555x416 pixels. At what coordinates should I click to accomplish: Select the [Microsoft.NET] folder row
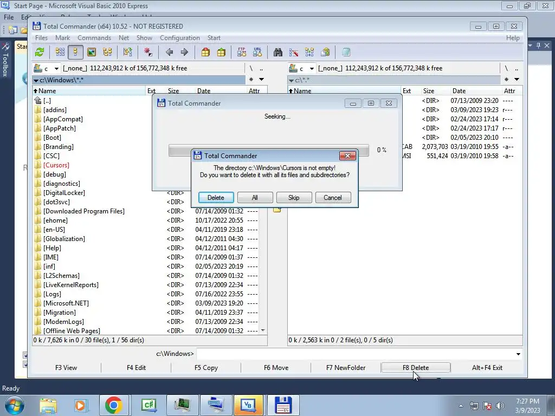[x=66, y=303]
